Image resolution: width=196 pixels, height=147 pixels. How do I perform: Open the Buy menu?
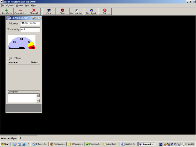(x=27, y=5)
